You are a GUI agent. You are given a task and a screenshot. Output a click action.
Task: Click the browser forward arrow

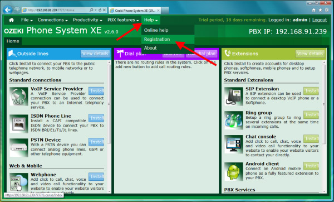(x=17, y=10)
